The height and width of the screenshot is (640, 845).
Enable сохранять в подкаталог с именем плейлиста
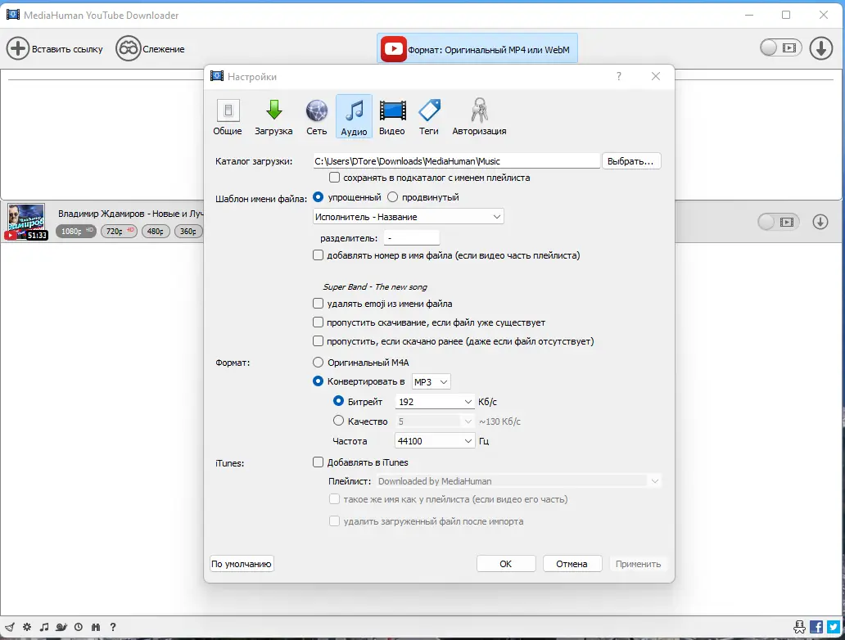point(334,178)
